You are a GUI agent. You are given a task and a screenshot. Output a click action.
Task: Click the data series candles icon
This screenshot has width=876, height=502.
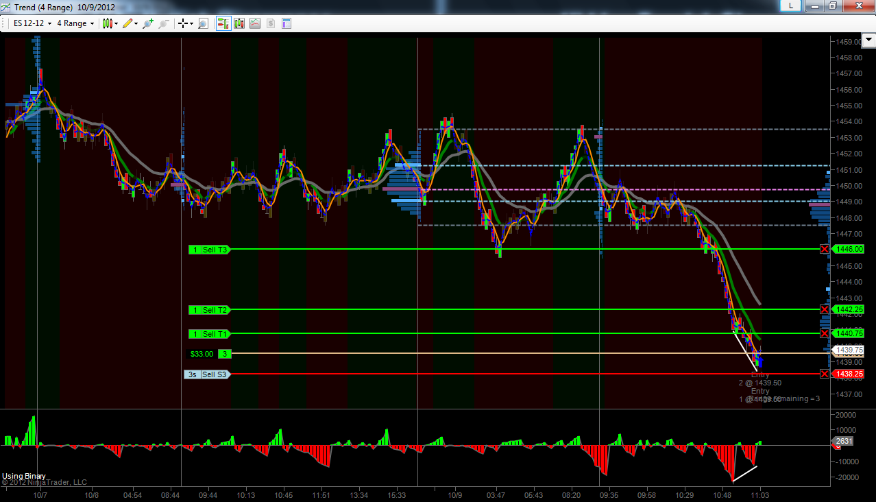[x=239, y=23]
